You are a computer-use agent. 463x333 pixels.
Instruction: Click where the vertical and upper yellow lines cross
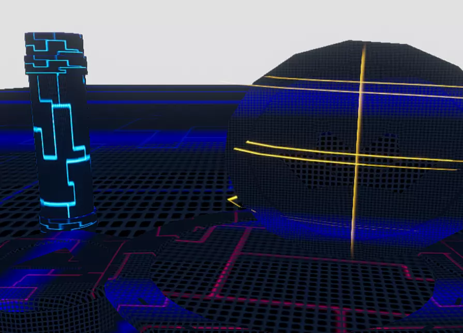click(362, 86)
